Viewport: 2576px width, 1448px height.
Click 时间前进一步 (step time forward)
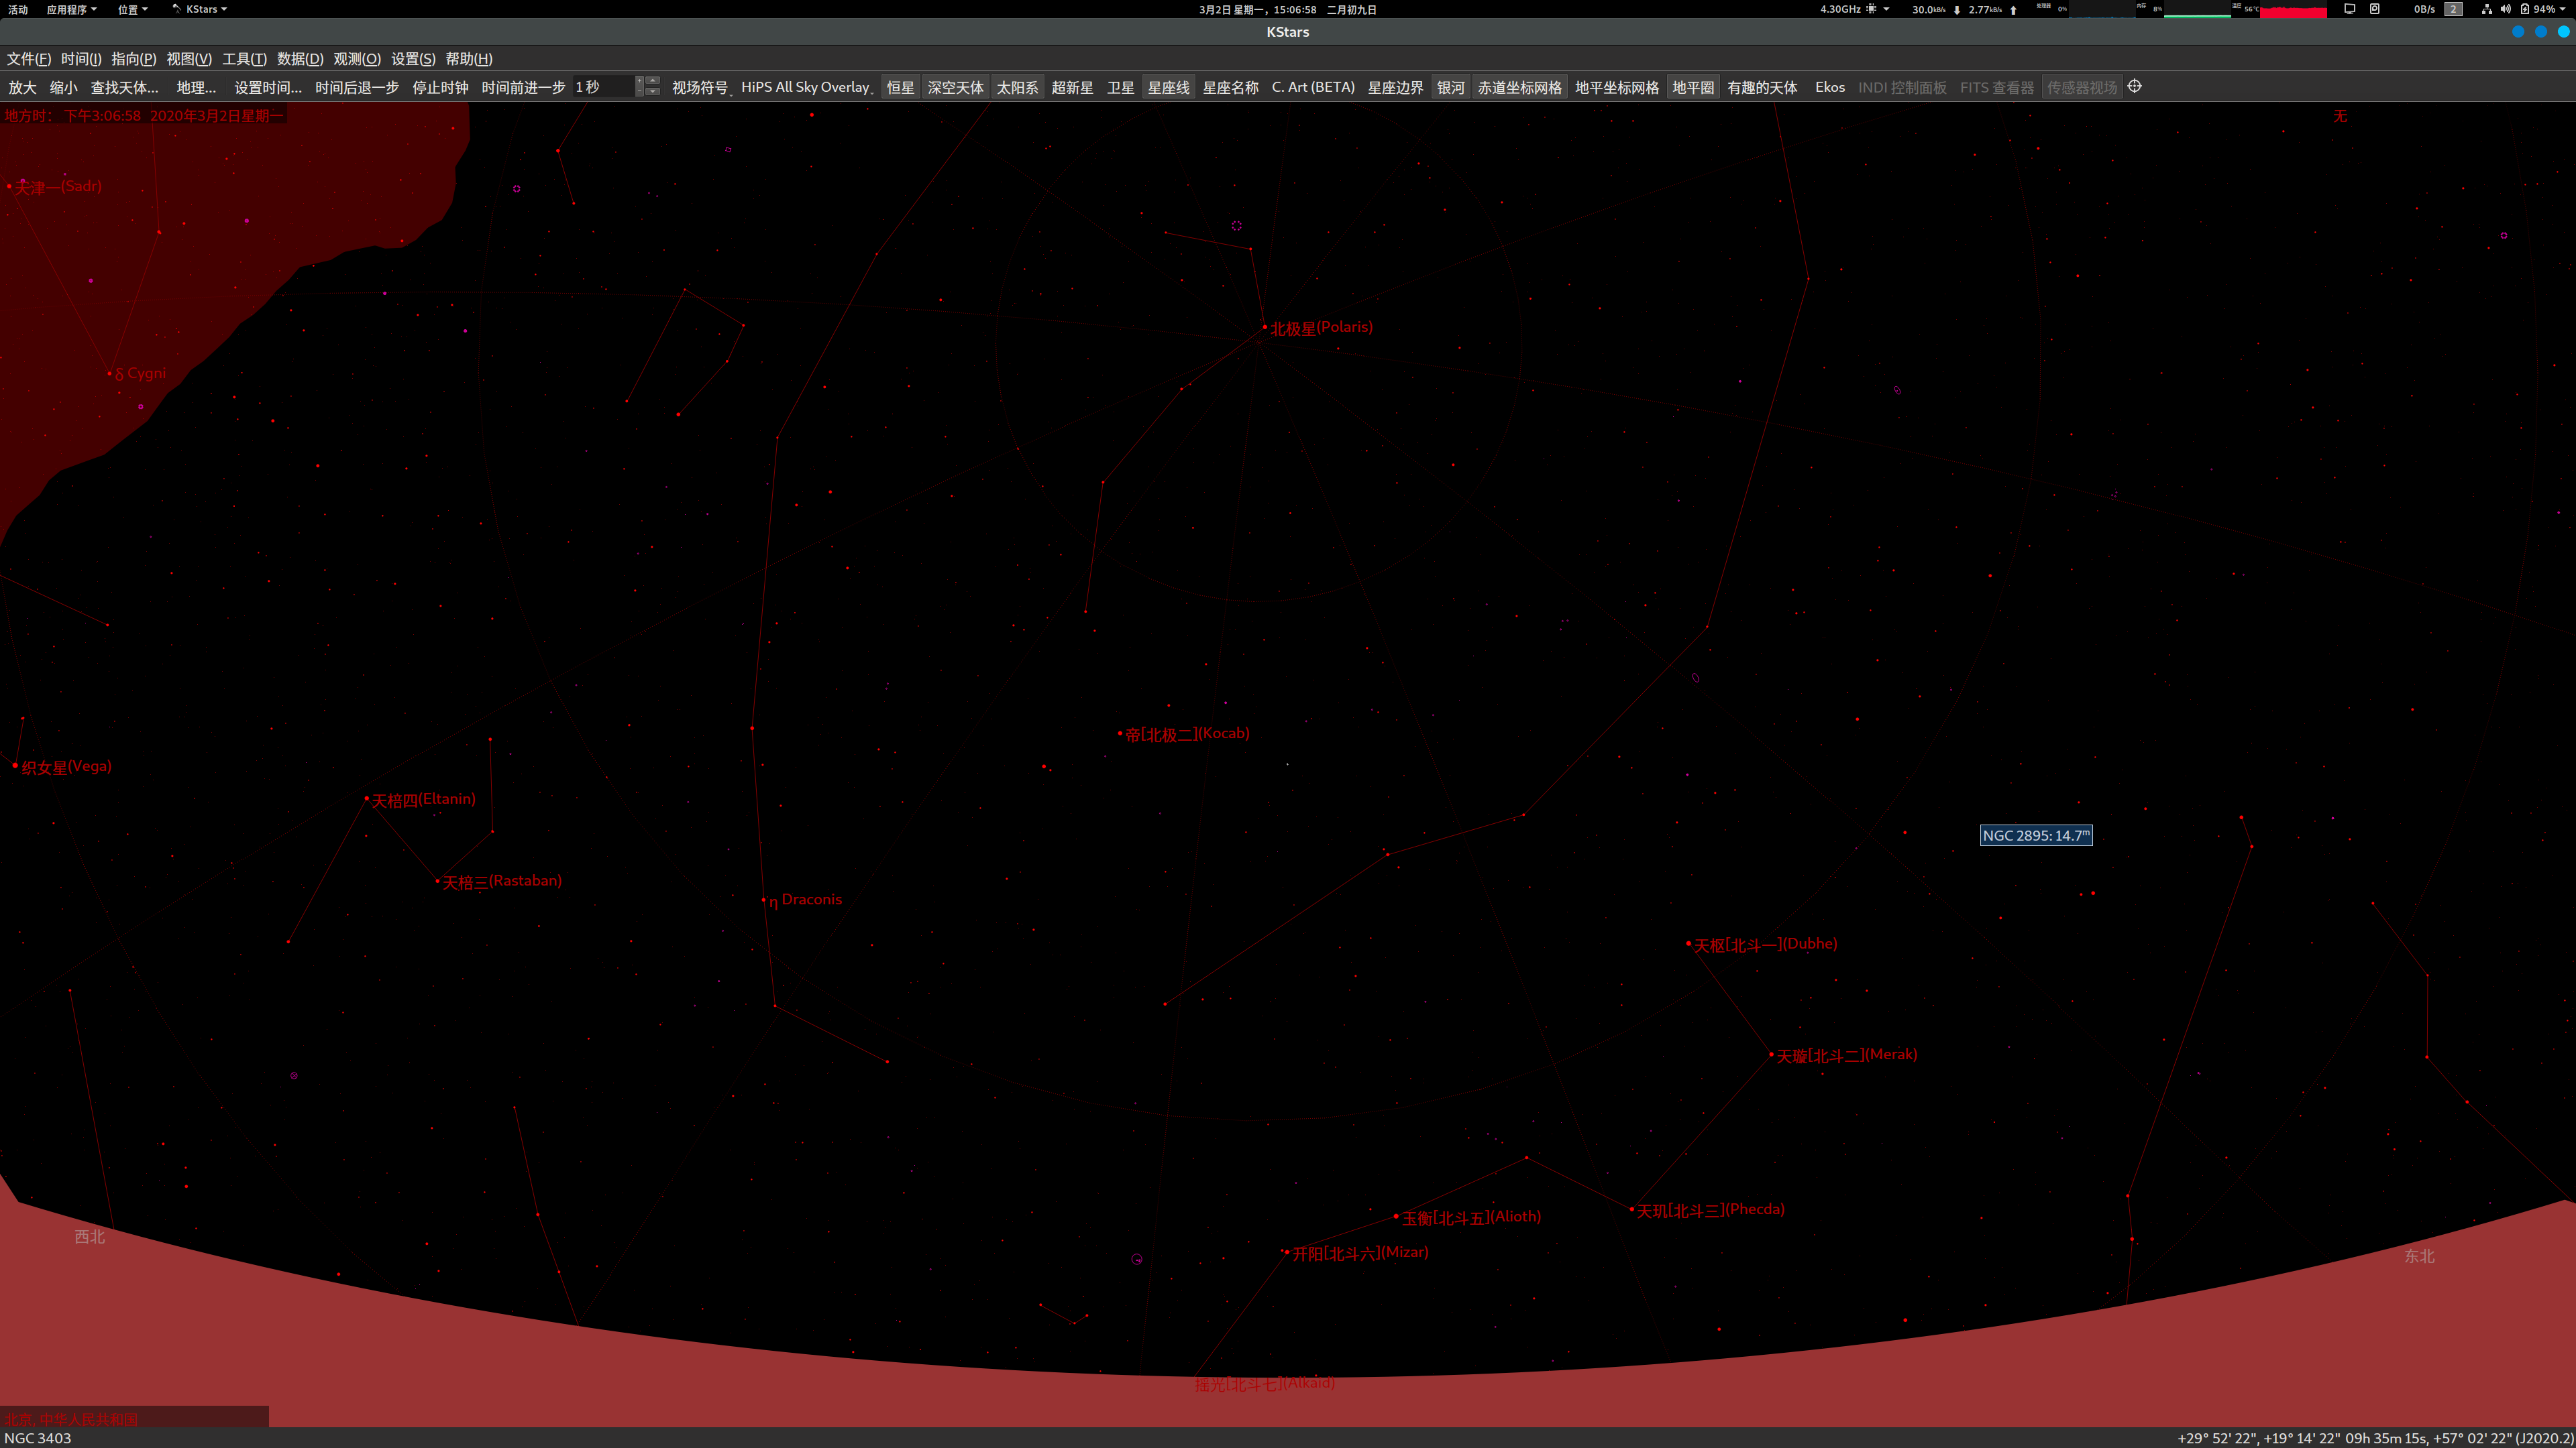tap(523, 87)
